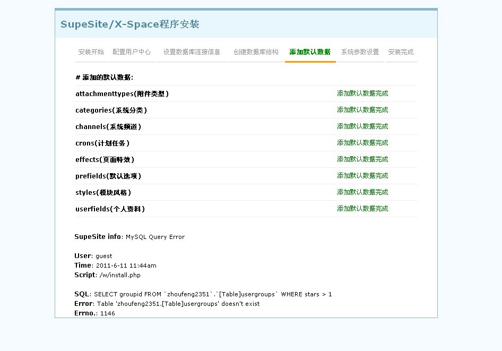Click categories row 添加默认数据完成 status
Image resolution: width=502 pixels, height=351 pixels.
click(362, 110)
